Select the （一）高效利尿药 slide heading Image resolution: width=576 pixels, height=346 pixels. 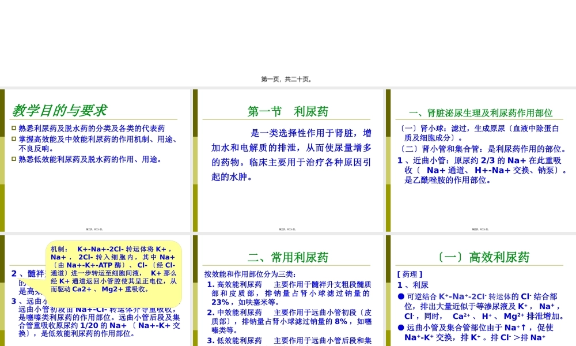(x=480, y=257)
